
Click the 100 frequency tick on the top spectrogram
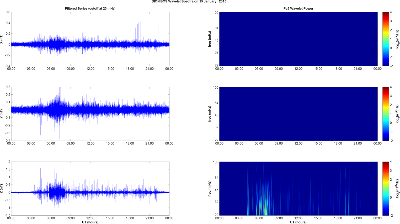[x=216, y=13]
